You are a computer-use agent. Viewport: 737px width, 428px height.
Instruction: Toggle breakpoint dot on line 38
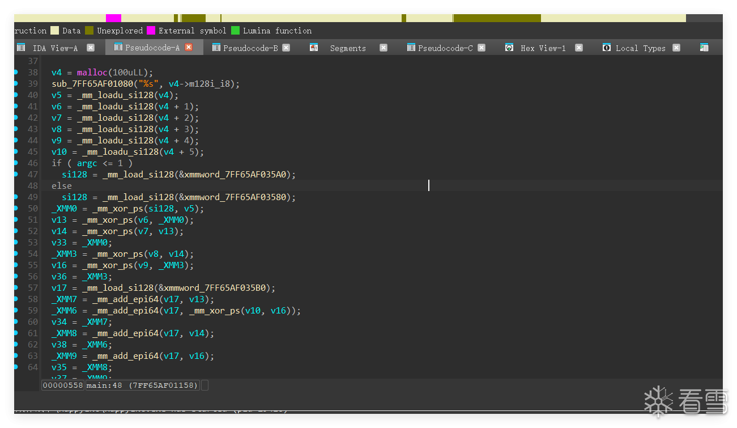(16, 72)
